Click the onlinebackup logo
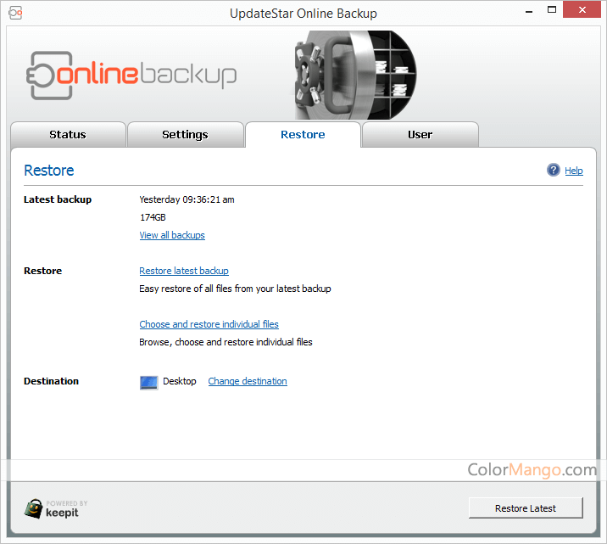Image resolution: width=607 pixels, height=544 pixels. (x=131, y=76)
